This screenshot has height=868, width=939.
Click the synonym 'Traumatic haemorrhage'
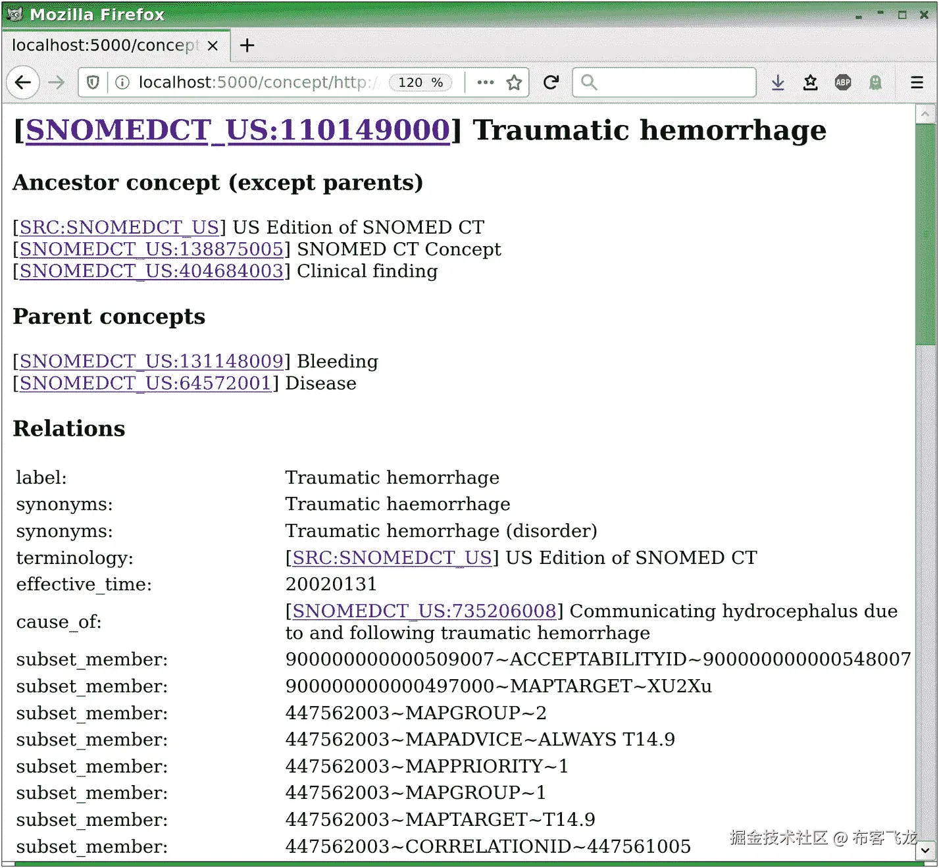tap(397, 504)
